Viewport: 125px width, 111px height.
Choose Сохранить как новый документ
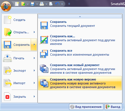coord(80,69)
